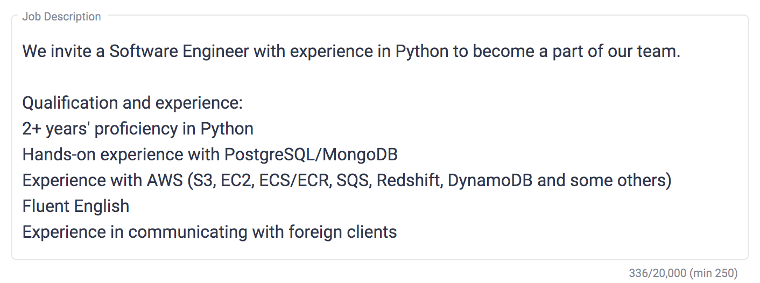Click the blank line below the first sentence
This screenshot has width=760, height=283.
pyautogui.click(x=379, y=77)
